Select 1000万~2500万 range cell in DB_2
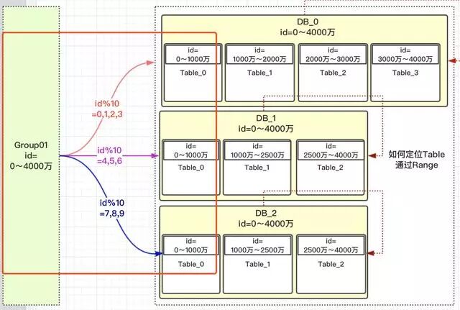 click(257, 245)
